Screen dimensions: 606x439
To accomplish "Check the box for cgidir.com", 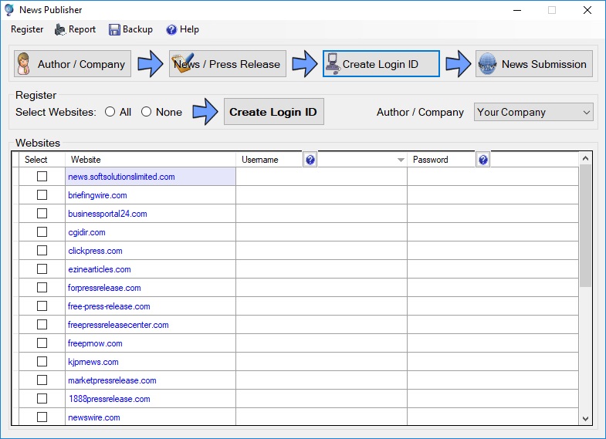I will (x=42, y=232).
